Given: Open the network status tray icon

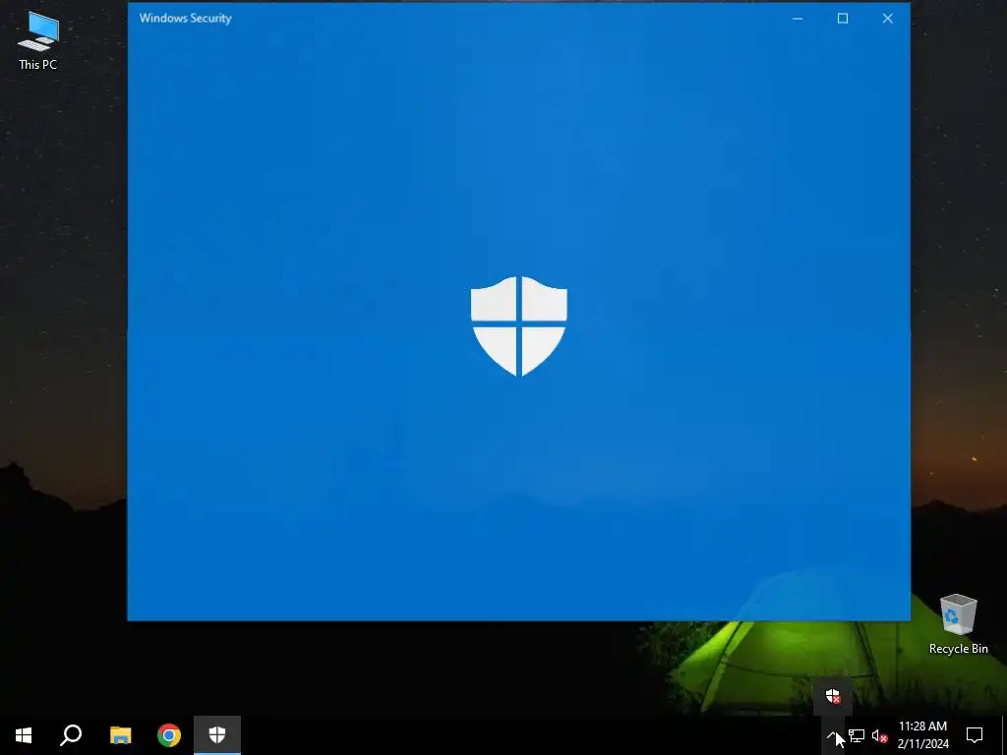Looking at the screenshot, I should point(857,735).
